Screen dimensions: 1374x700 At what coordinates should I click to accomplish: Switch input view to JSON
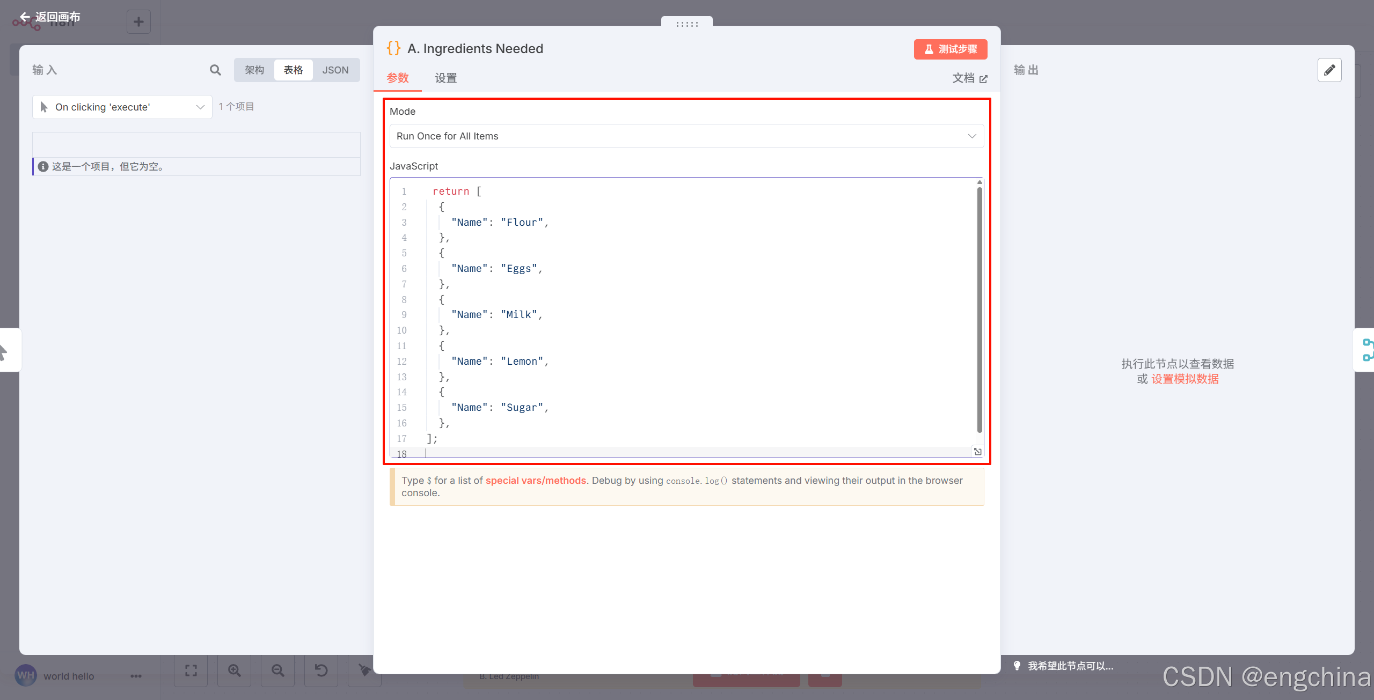(335, 70)
